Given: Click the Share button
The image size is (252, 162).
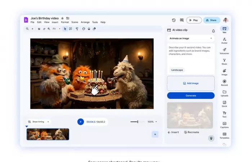Looking at the screenshot, I should tap(212, 20).
